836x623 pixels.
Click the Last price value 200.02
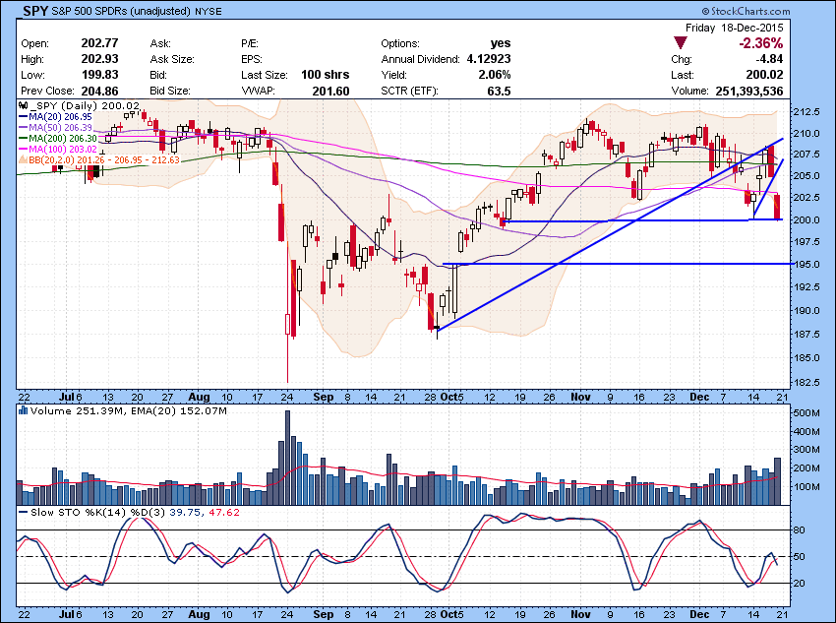pos(764,75)
